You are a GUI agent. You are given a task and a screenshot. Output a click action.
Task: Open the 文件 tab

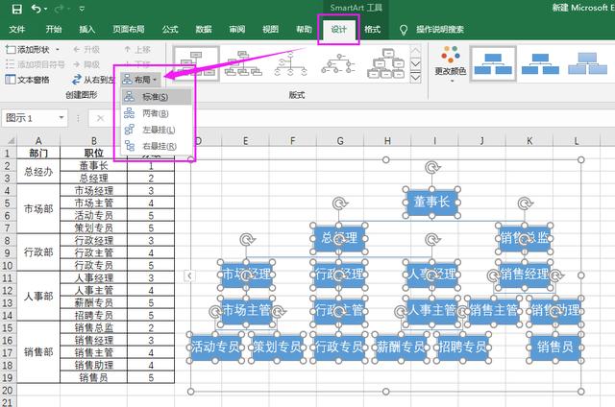(17, 30)
